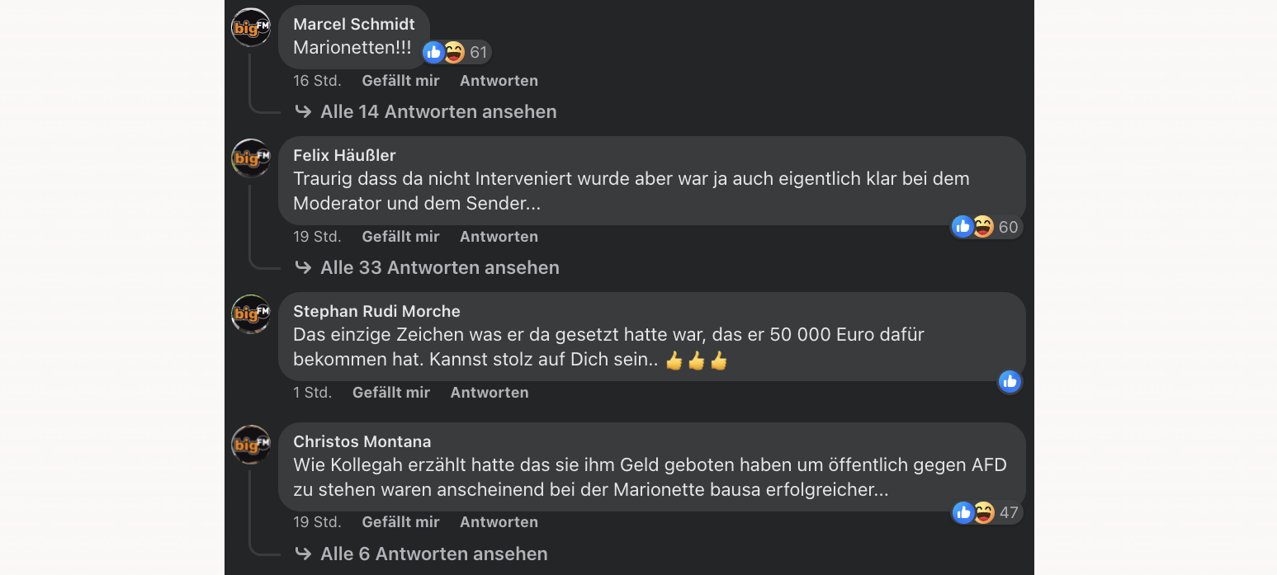Click the like reaction icon under Christos' comment

click(x=962, y=512)
